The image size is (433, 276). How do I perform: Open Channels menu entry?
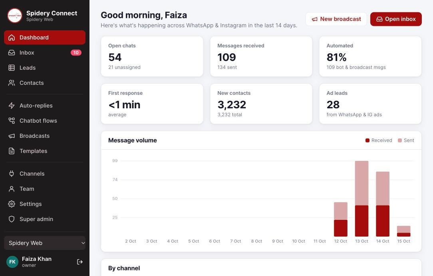point(45,174)
